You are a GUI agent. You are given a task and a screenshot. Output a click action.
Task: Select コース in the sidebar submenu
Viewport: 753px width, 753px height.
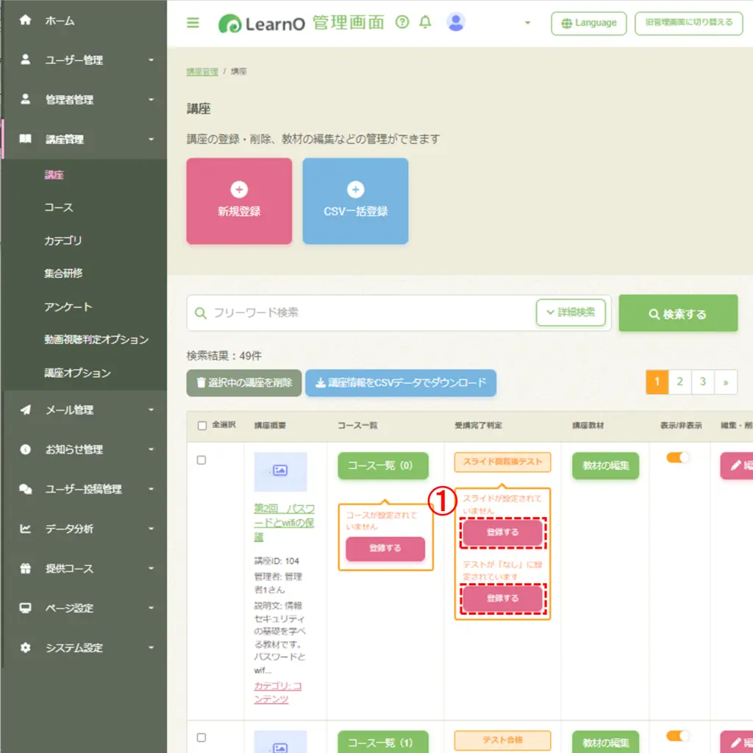59,207
